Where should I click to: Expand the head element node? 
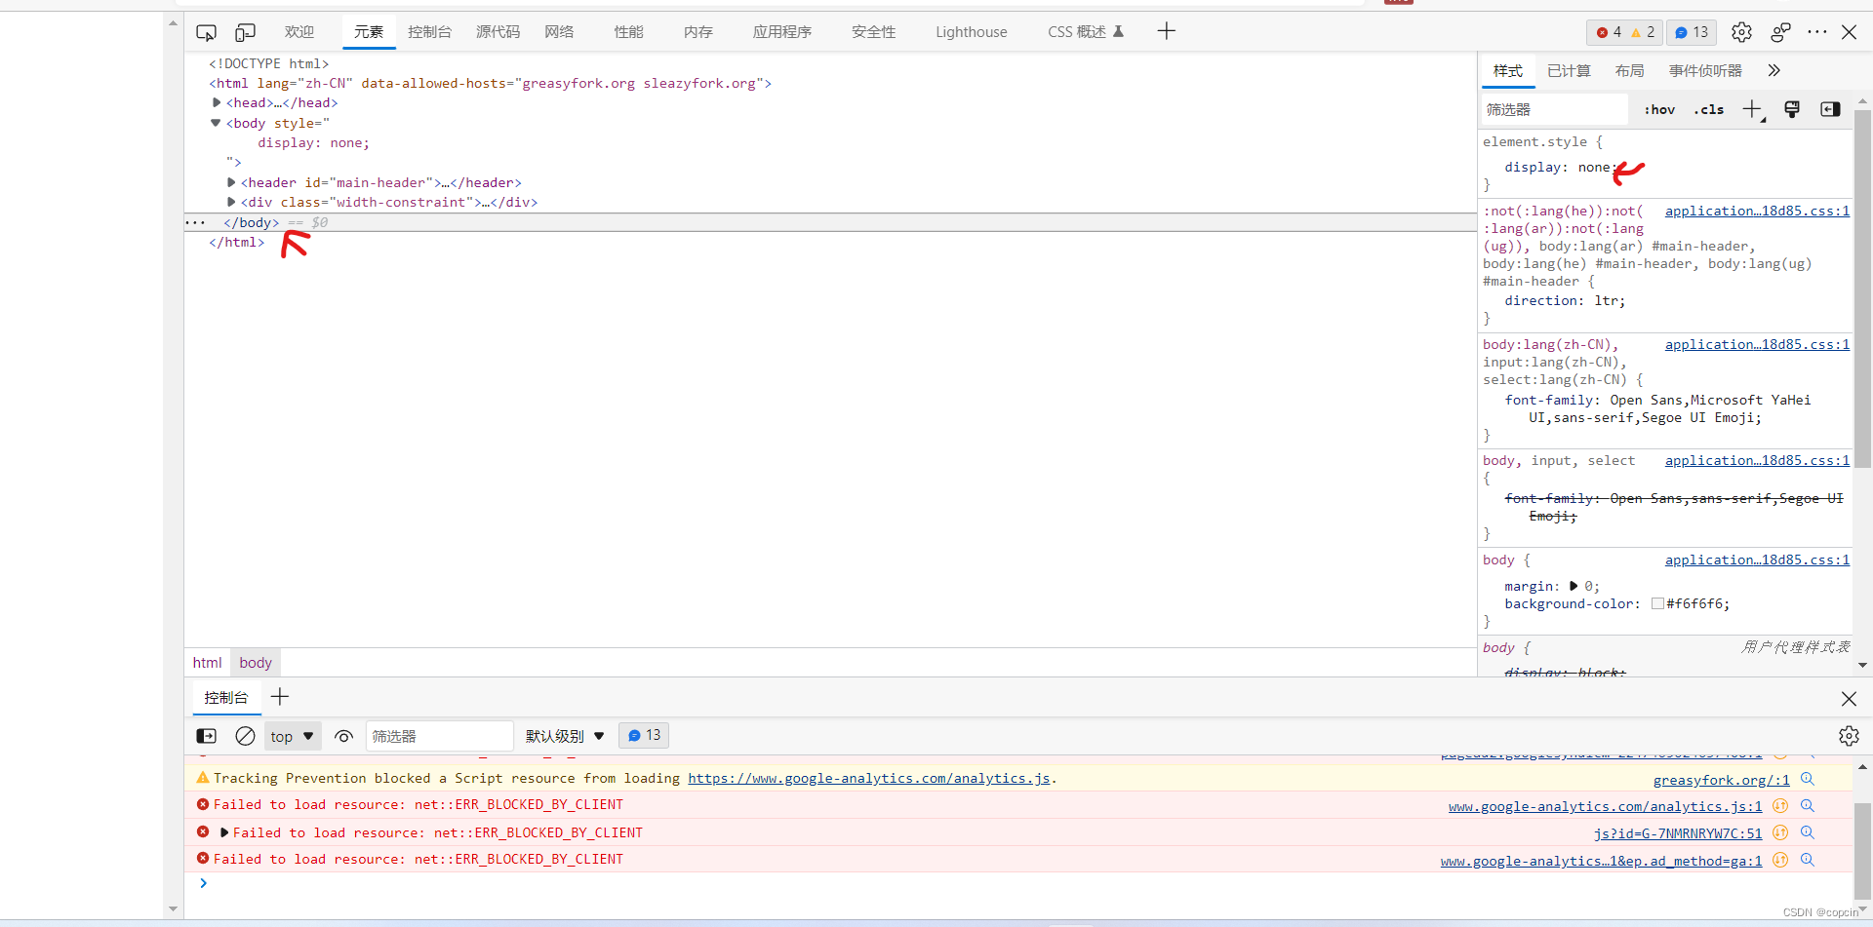point(217,102)
